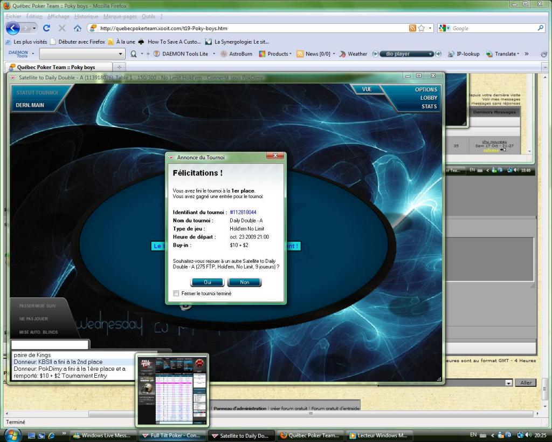Open IP-lookup tool

464,54
